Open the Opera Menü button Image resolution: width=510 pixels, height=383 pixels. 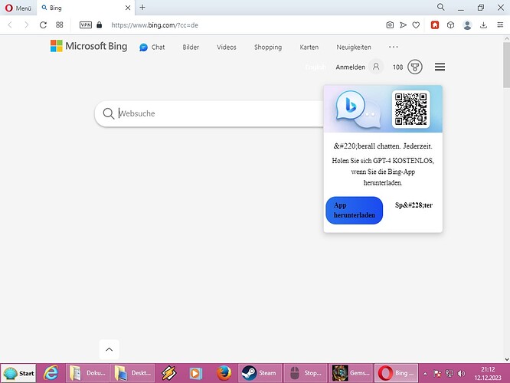click(x=18, y=8)
